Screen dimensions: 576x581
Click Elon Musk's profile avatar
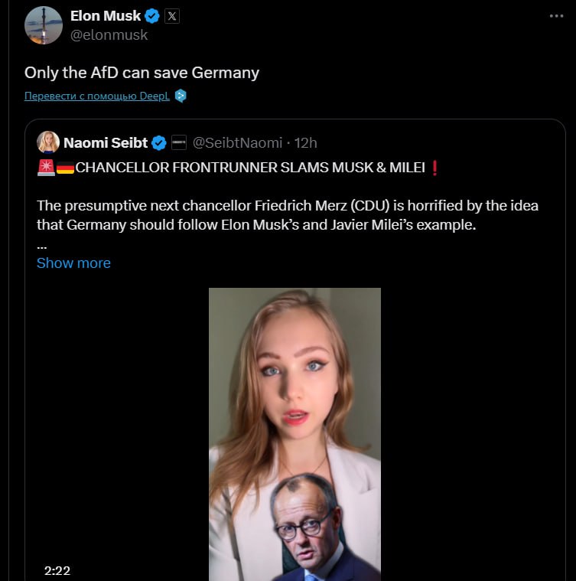(x=44, y=25)
